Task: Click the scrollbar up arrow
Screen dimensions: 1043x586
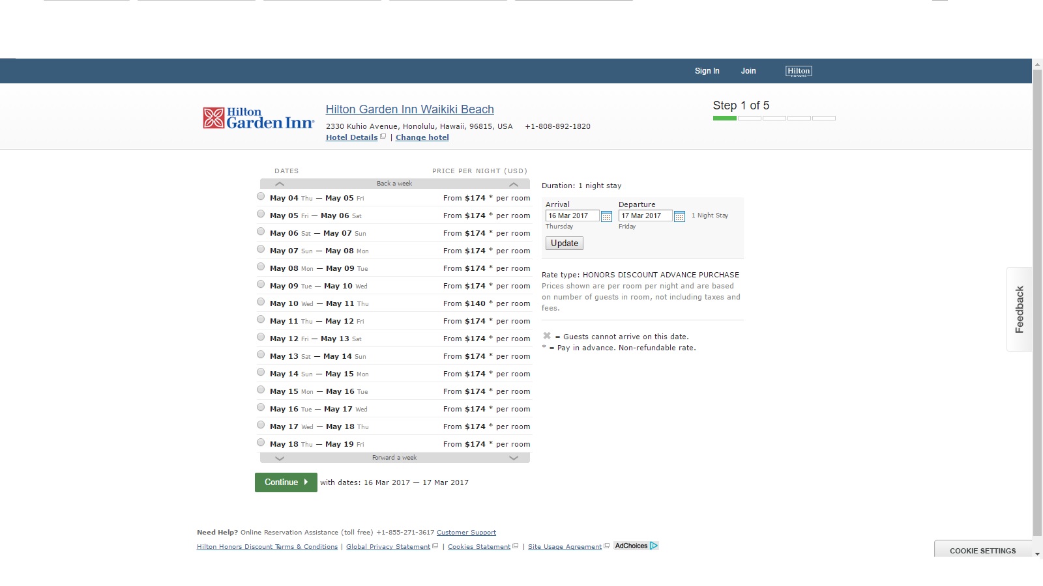Action: click(x=1038, y=64)
